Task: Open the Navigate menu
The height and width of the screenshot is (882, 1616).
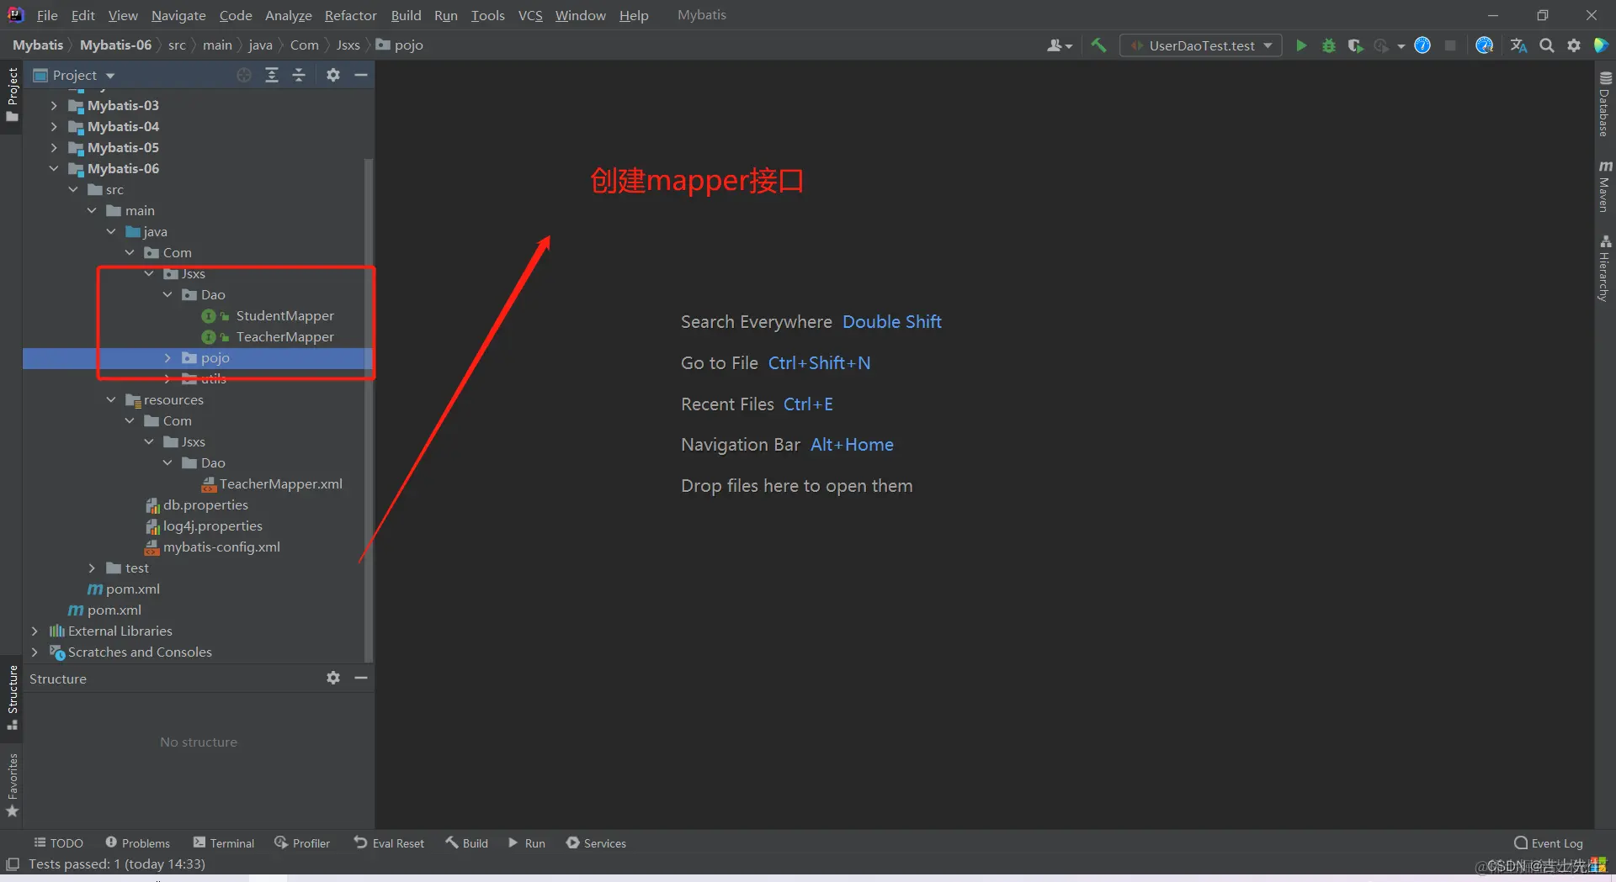Action: [178, 15]
